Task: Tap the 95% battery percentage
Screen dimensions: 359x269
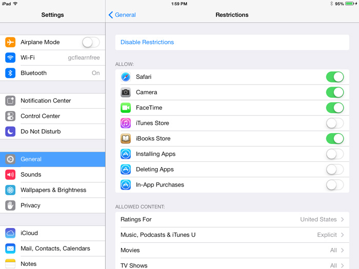Action: tap(340, 4)
